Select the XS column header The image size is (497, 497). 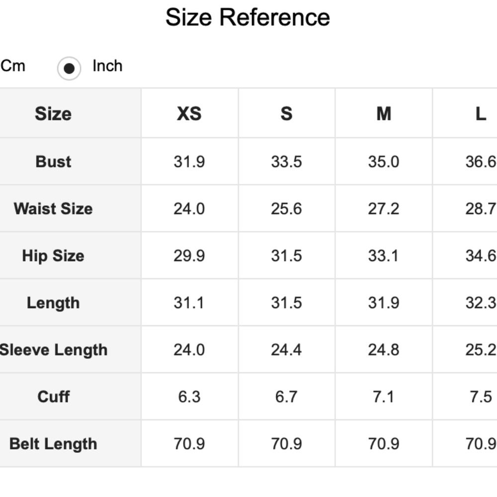[189, 114]
